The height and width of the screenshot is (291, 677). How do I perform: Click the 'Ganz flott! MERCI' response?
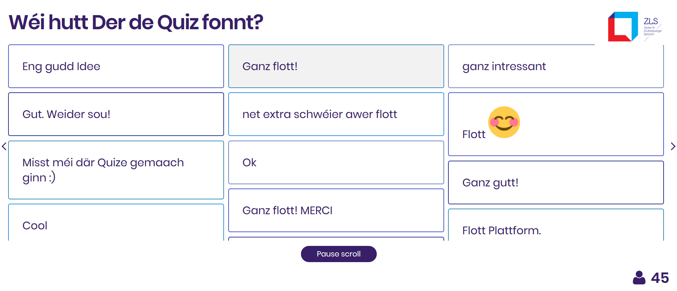(x=336, y=210)
